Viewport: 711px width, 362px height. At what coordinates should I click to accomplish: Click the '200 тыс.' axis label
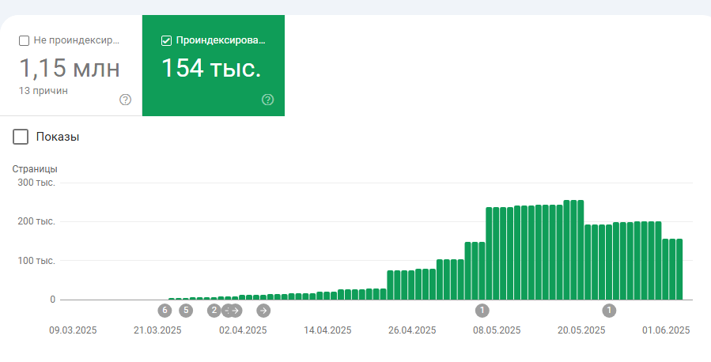pos(36,221)
